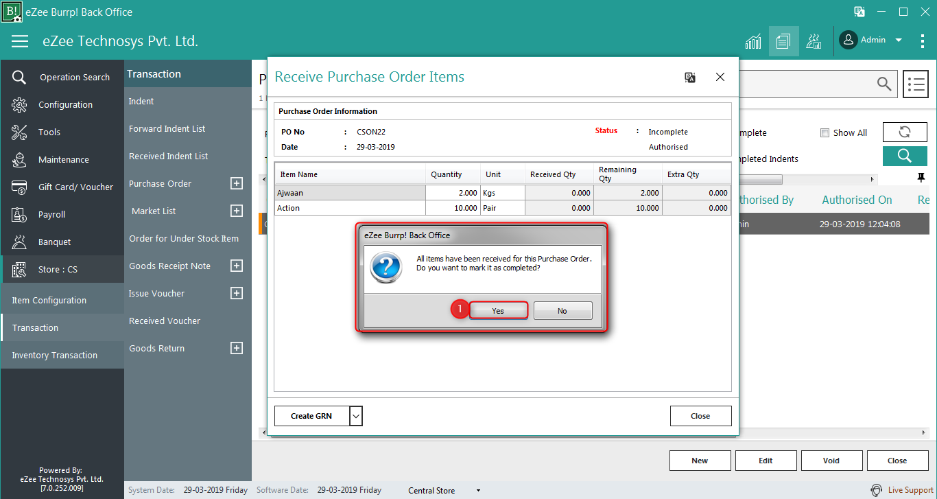Open Received Voucher menu item
Screen dimensions: 937x499
pos(165,321)
